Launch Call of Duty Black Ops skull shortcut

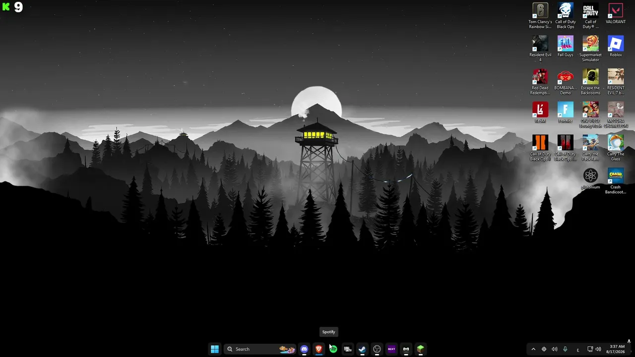click(x=566, y=16)
